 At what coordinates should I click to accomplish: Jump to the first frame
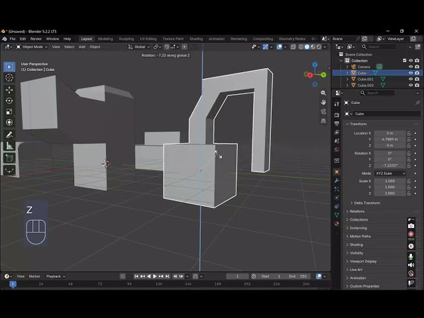point(136,276)
